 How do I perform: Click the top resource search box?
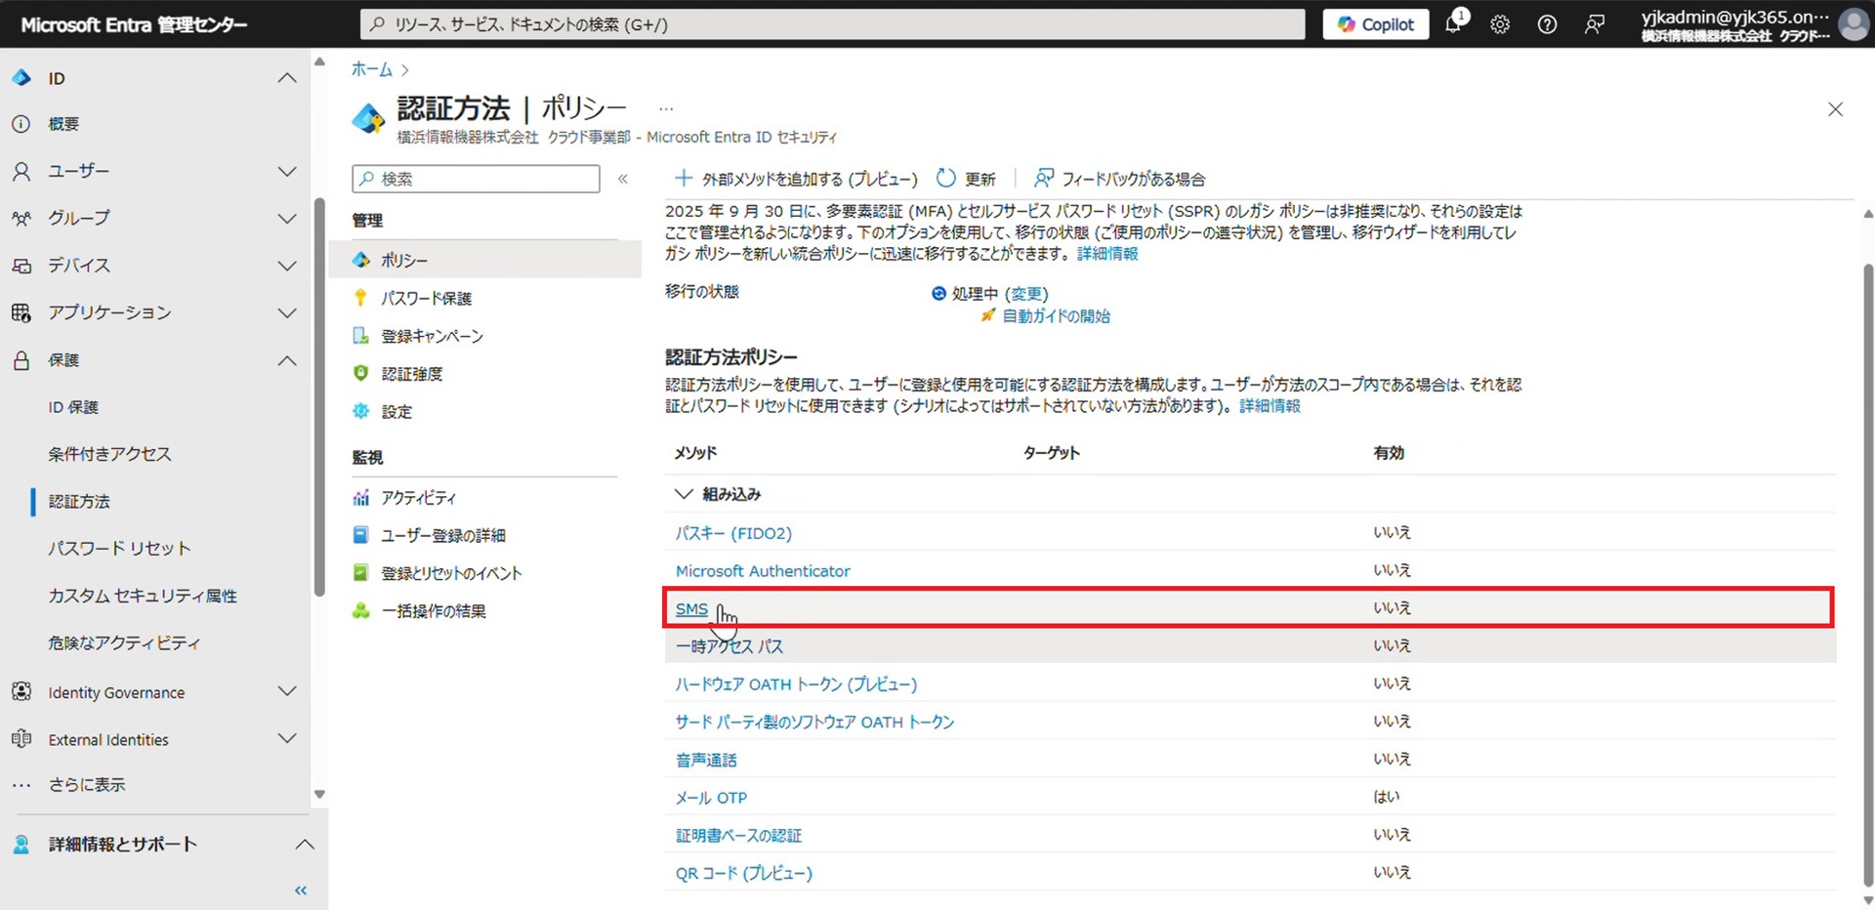point(832,24)
